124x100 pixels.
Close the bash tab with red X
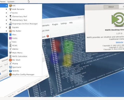pyautogui.click(x=48, y=36)
